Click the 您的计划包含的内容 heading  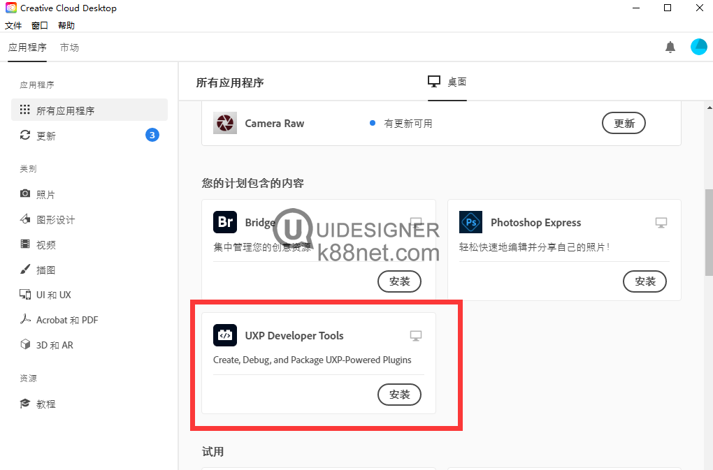(253, 183)
